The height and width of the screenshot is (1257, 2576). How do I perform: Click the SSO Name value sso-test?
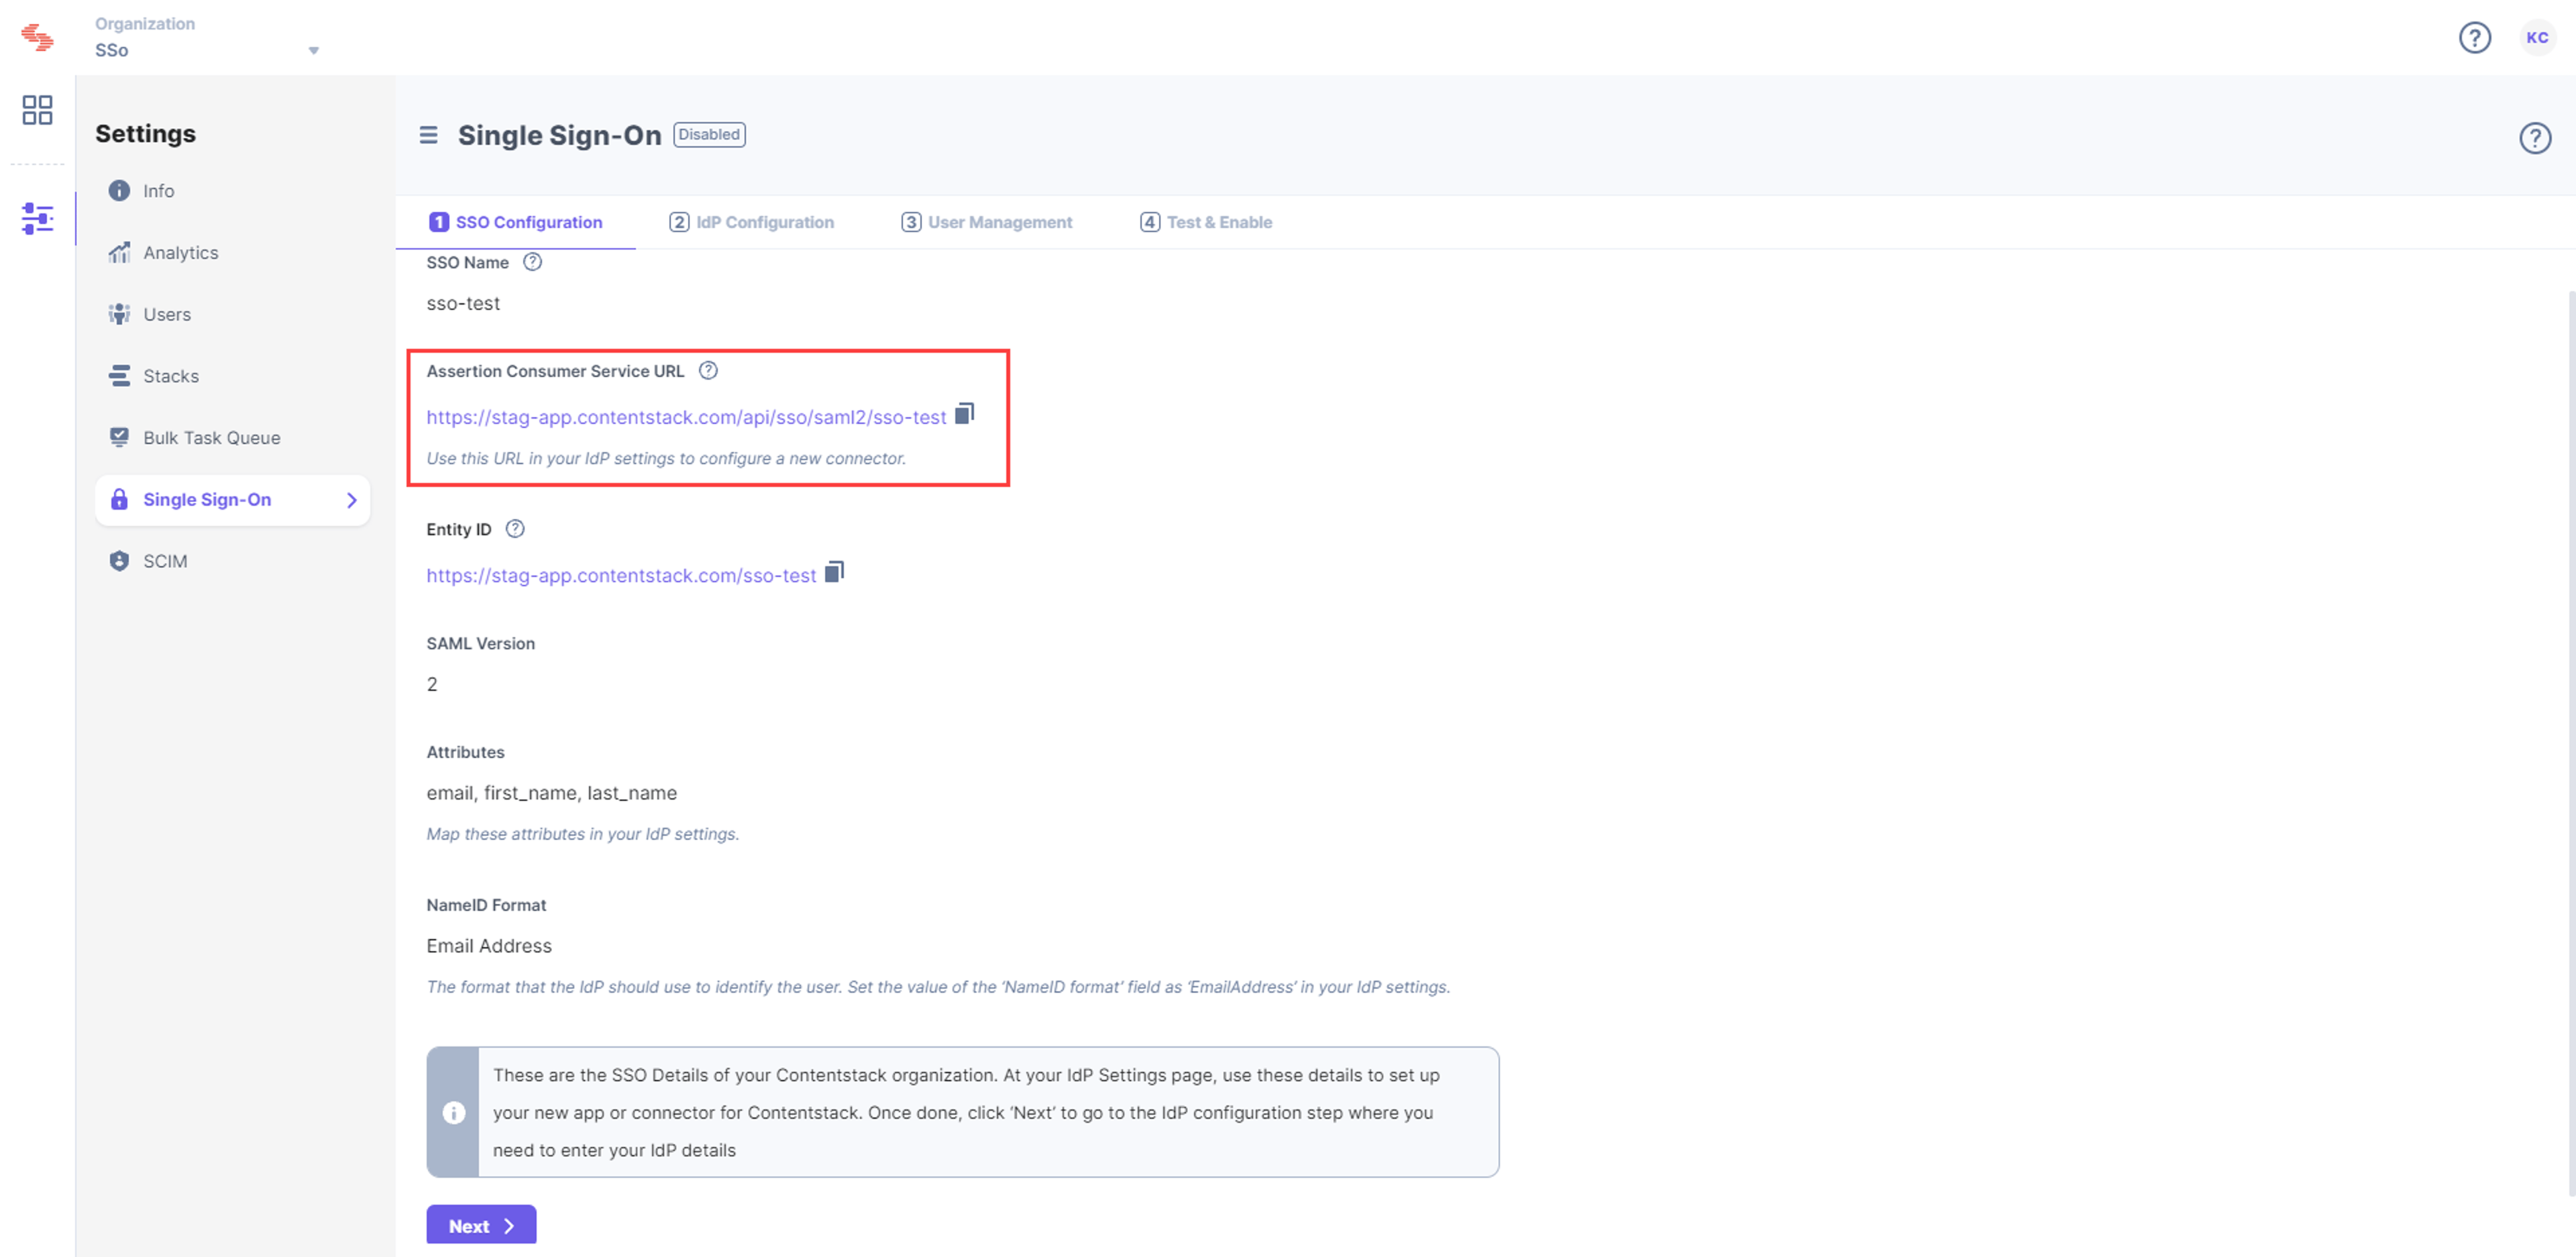click(463, 303)
